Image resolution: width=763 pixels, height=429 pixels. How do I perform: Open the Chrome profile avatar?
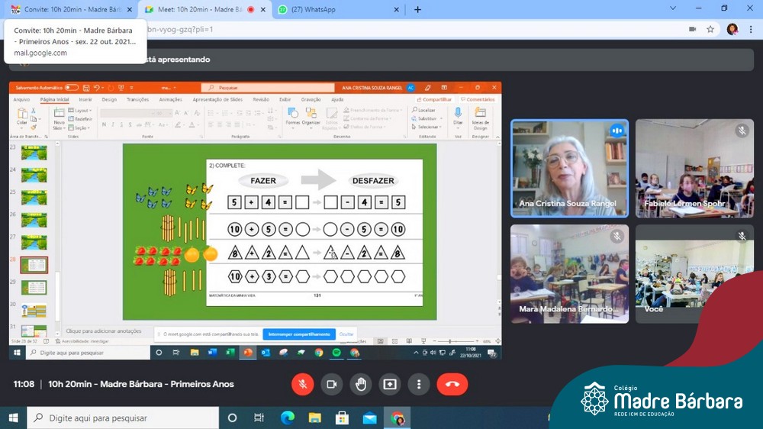pyautogui.click(x=732, y=29)
